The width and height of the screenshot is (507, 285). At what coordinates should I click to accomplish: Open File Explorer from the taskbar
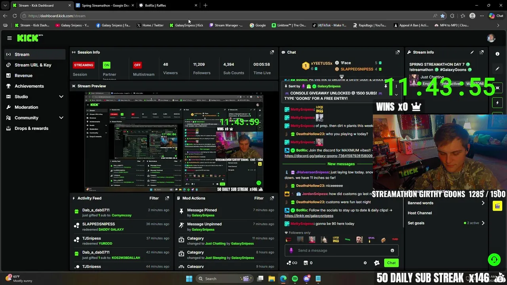tap(272, 279)
